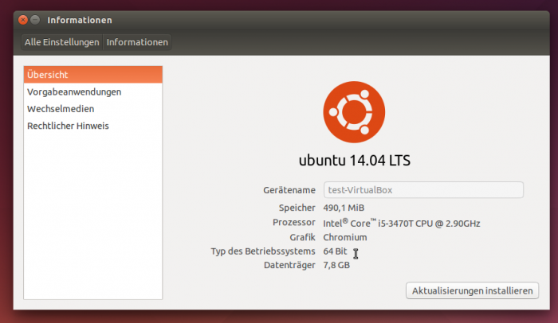Go back to Alle Einstellungen

click(61, 42)
